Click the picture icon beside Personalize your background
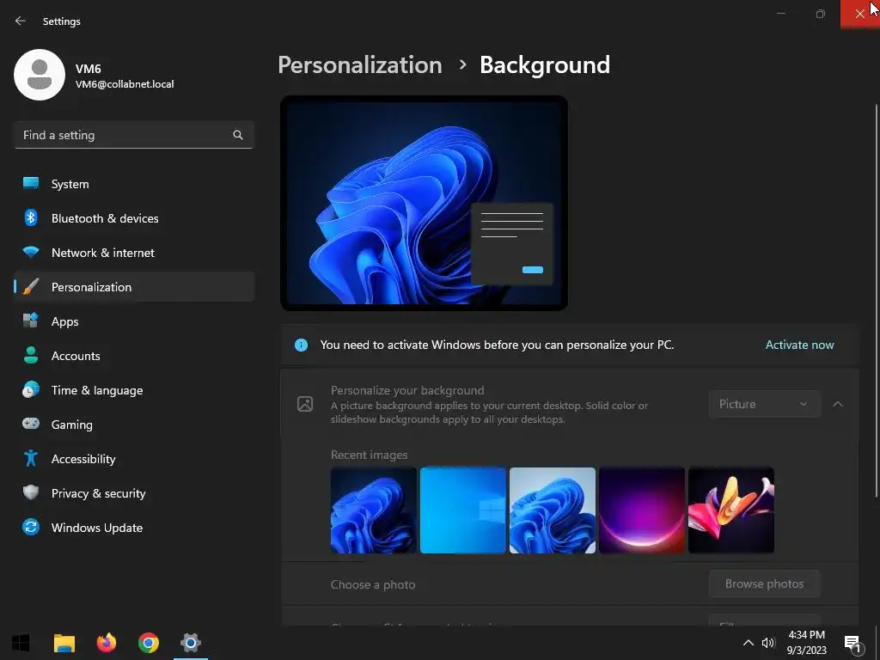Image resolution: width=880 pixels, height=660 pixels. click(305, 404)
